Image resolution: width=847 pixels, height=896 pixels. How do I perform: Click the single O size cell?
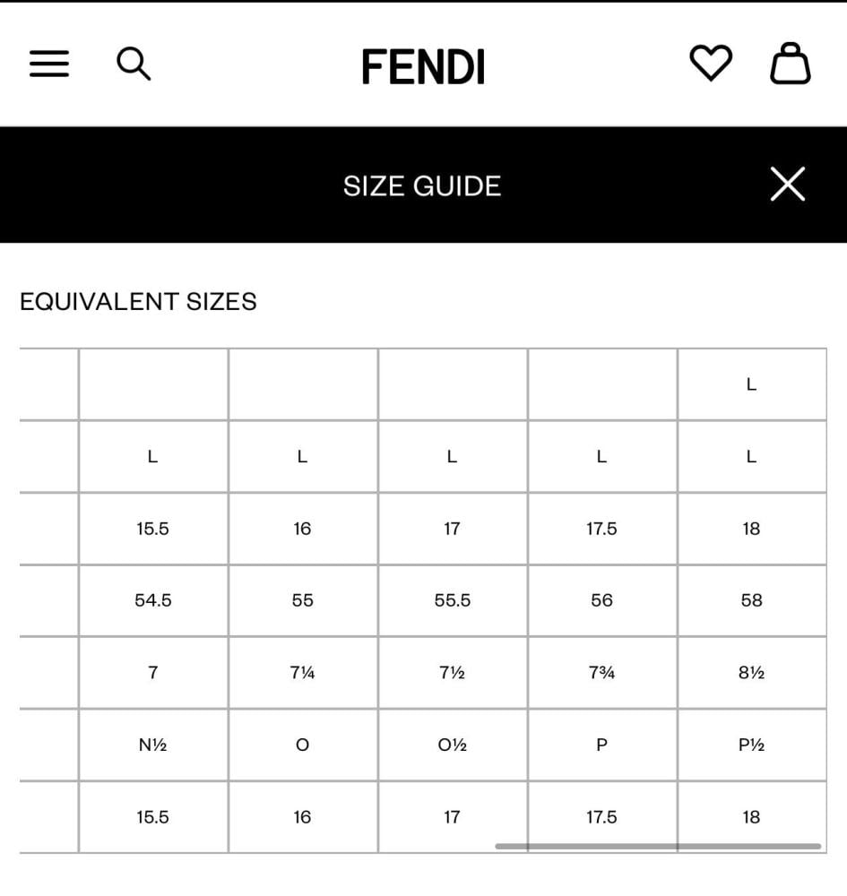303,745
